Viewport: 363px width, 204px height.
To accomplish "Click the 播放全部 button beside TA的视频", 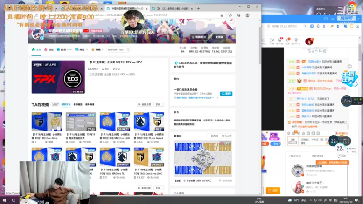I will click(145, 104).
